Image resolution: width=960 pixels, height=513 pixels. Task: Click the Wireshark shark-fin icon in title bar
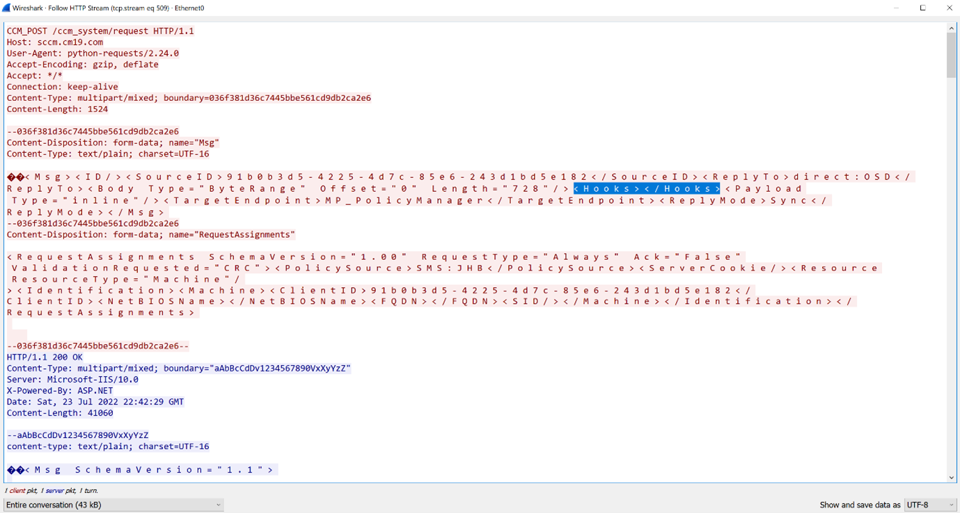coord(6,8)
